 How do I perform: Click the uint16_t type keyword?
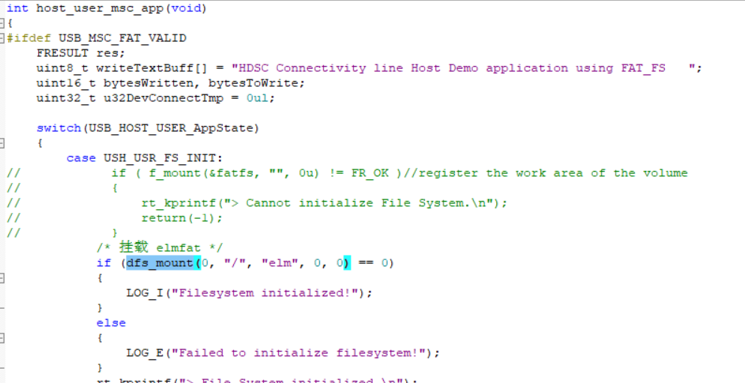click(66, 82)
